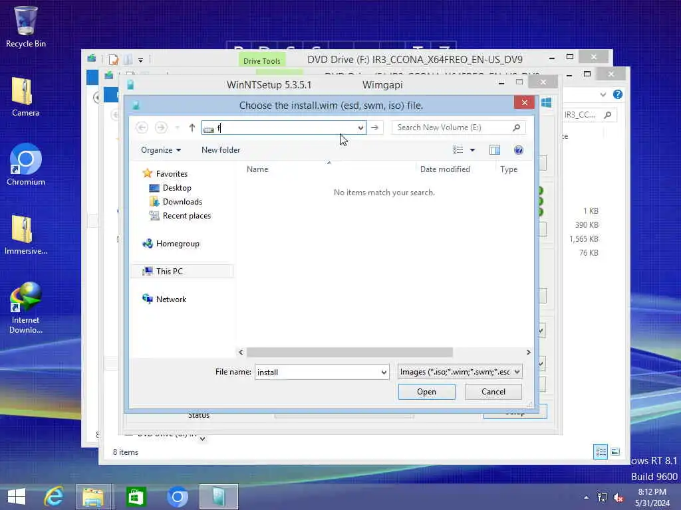Image resolution: width=681 pixels, height=510 pixels.
Task: Click the Cancel button
Action: (493, 392)
